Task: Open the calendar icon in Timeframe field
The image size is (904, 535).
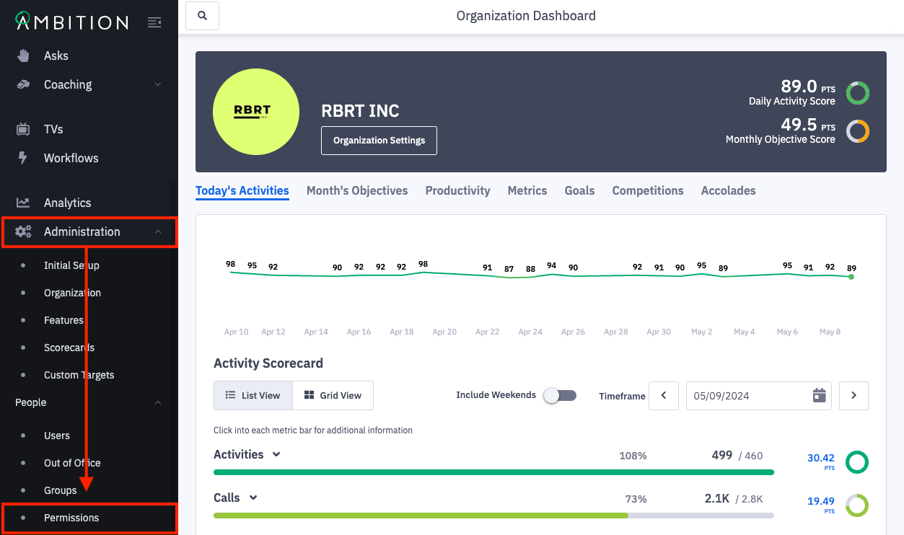Action: tap(819, 396)
